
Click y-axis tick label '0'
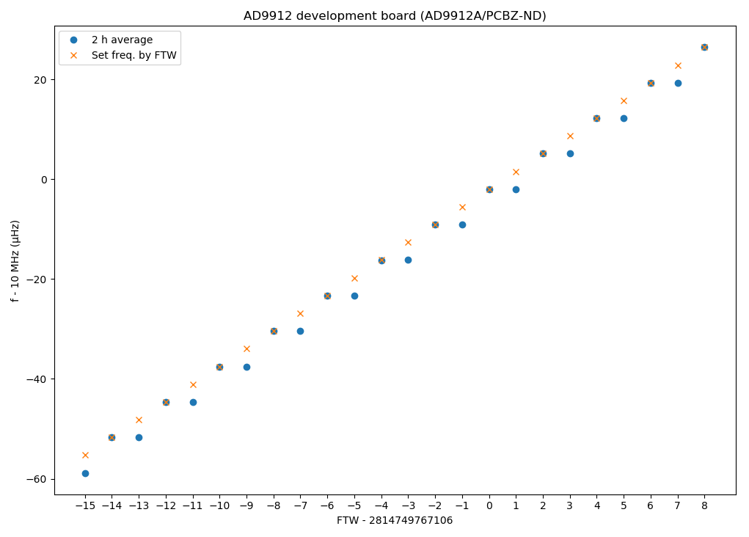coord(45,180)
